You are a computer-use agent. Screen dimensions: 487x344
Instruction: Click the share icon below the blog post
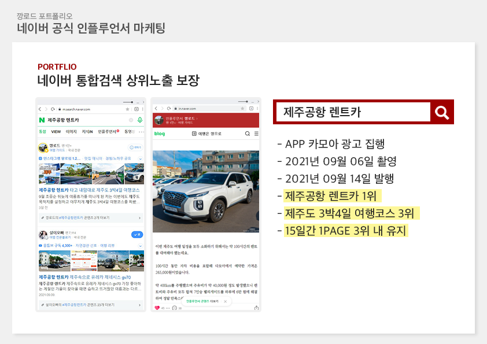click(256, 308)
